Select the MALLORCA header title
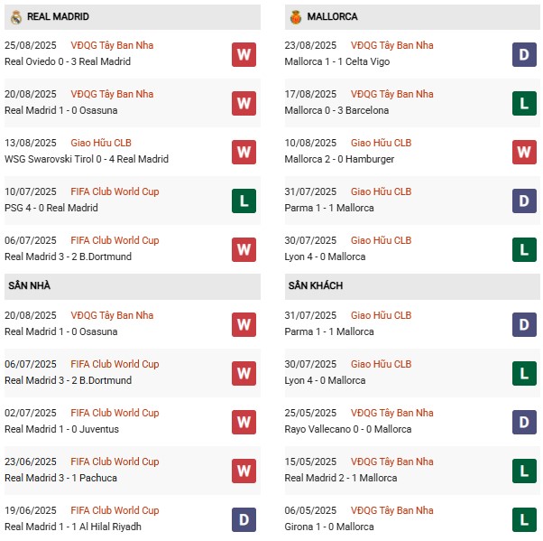The image size is (543, 541). click(x=332, y=17)
